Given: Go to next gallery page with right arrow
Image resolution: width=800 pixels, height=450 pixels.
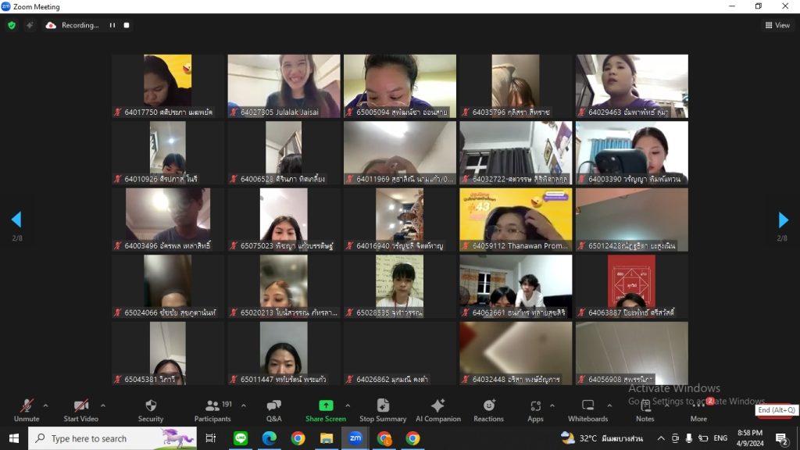Looking at the screenshot, I should (x=783, y=220).
